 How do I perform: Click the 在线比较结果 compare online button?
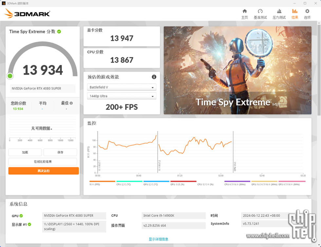point(43,162)
